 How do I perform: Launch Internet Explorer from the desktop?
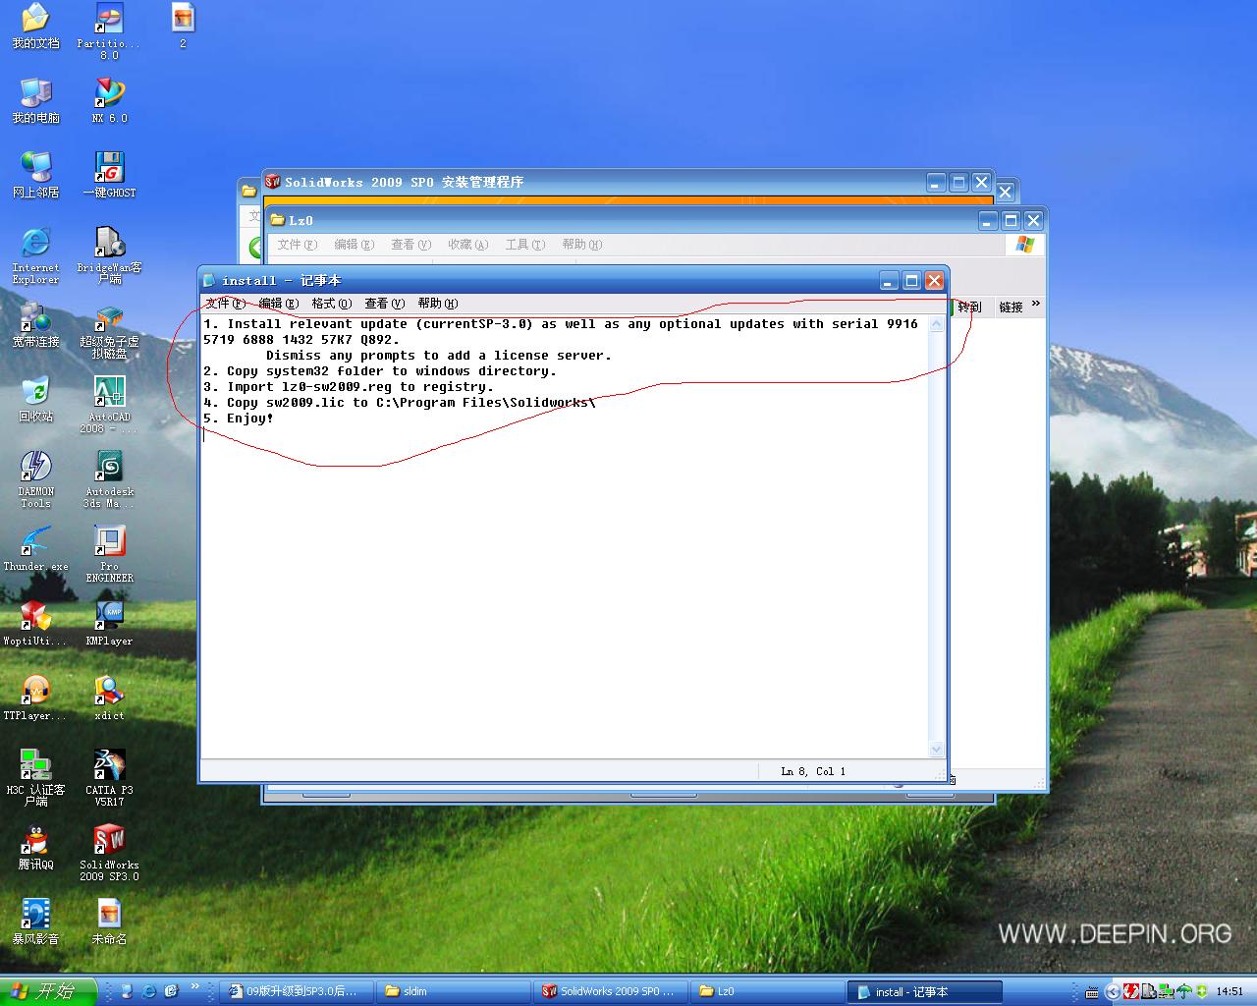(x=35, y=255)
